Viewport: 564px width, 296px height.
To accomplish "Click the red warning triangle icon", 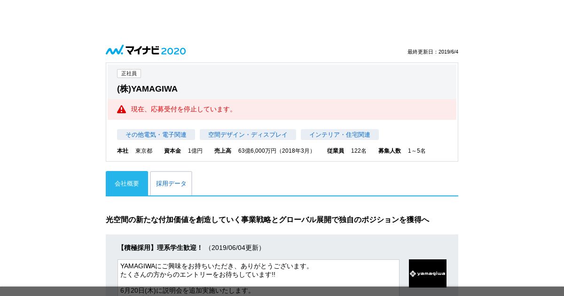I will point(121,109).
